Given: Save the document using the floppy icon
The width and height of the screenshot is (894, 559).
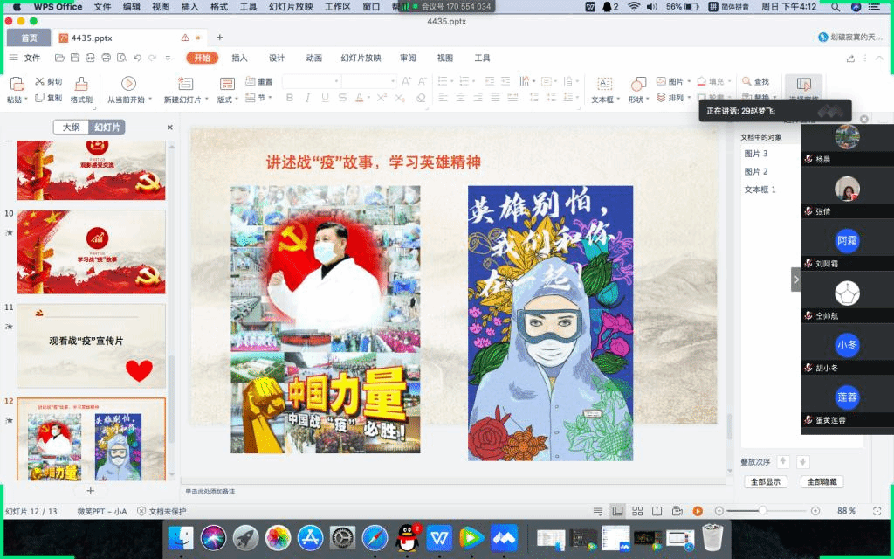Looking at the screenshot, I should click(x=75, y=58).
